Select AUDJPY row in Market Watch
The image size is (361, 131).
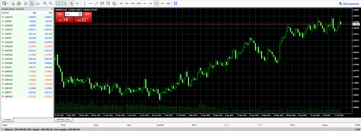click(x=27, y=21)
